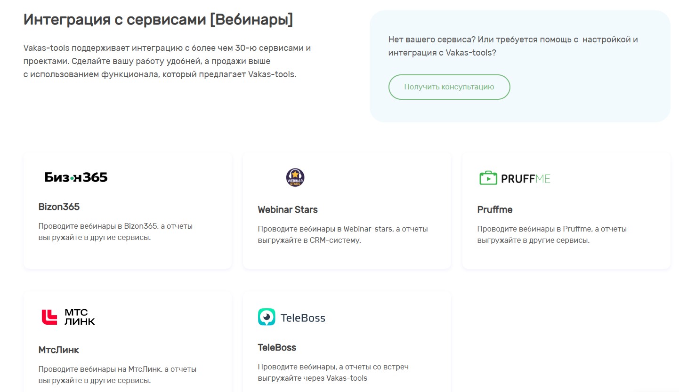Click the Vakas-tools intro paragraph
The height and width of the screenshot is (392, 679).
click(167, 61)
